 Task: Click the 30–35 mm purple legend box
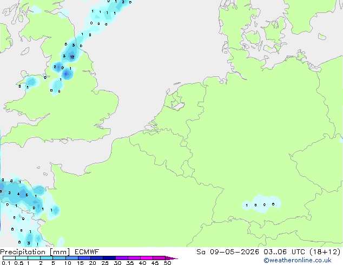click(122, 258)
